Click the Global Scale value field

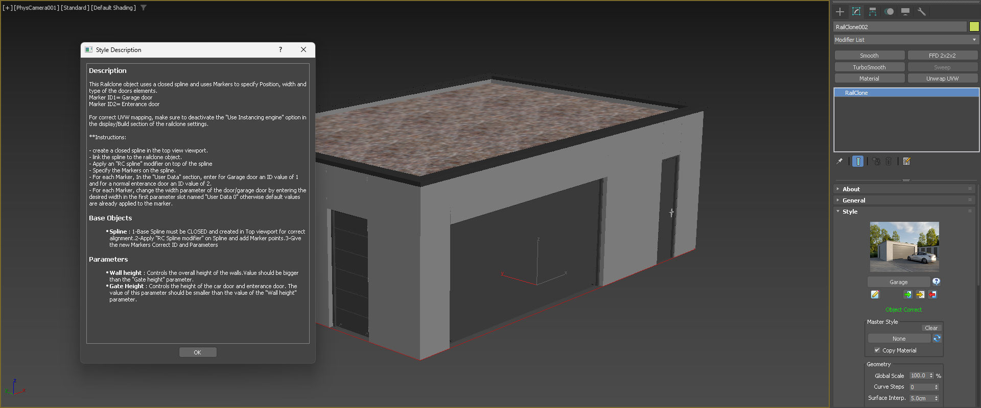[x=919, y=376]
